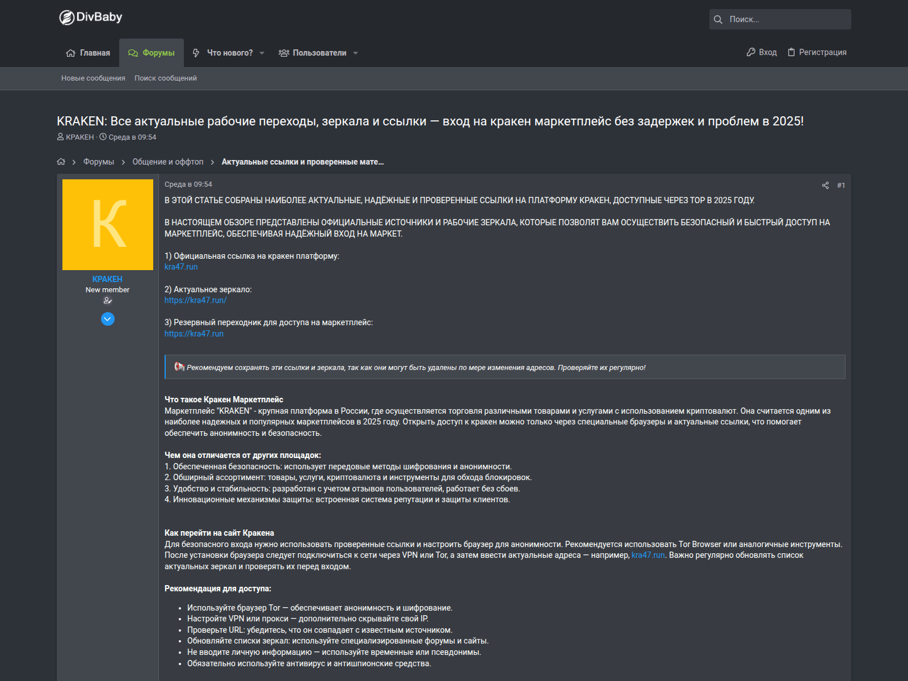908x681 pixels.
Task: Click the post number #1 link
Action: (x=841, y=186)
